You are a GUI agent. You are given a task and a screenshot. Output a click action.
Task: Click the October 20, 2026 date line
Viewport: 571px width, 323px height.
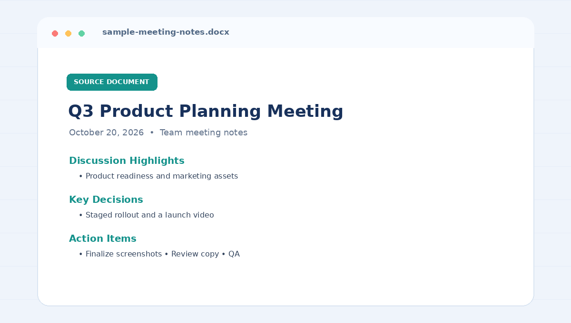coord(158,133)
